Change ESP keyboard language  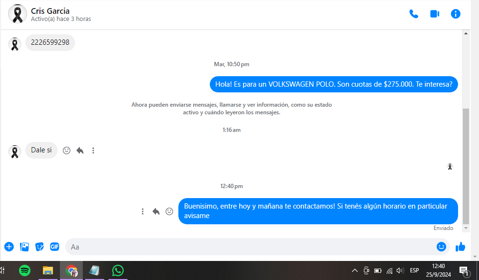414,270
